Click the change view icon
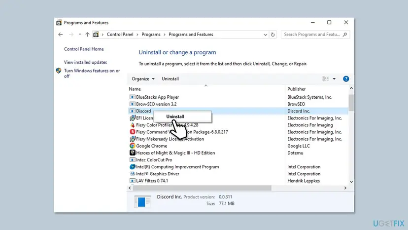The image size is (408, 230). (326, 79)
